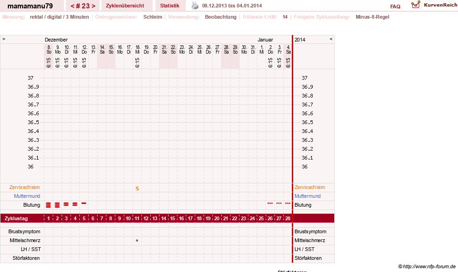Click the spotting dots on cycle day 28

click(x=288, y=203)
